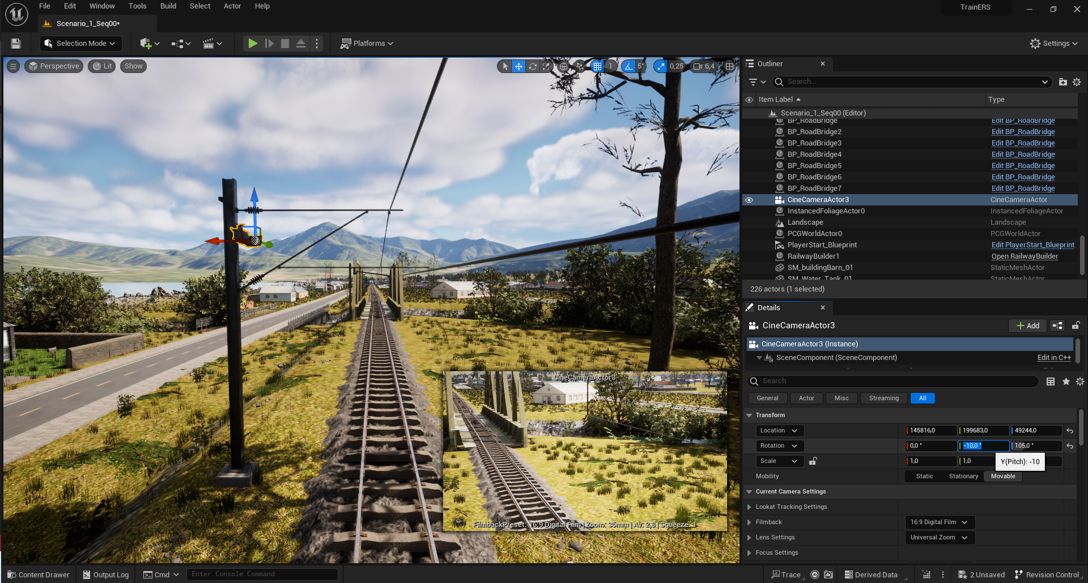
Task: Select Landscape in the Outliner
Action: coord(805,222)
